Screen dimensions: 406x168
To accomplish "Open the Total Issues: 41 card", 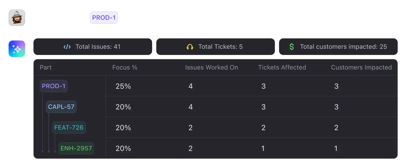I will point(93,47).
